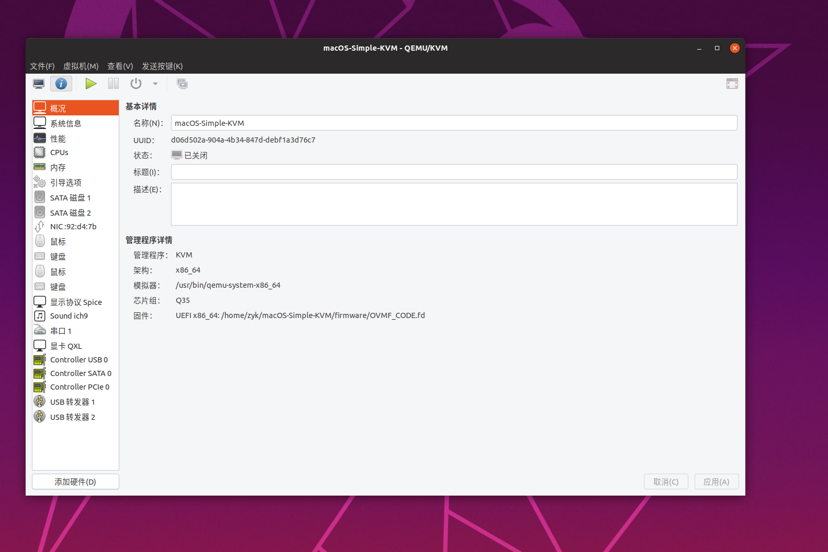
Task: Select 显示协议 Spice entry
Action: coord(75,302)
